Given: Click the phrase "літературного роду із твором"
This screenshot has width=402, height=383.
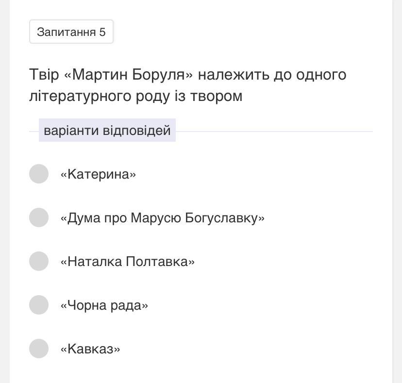Looking at the screenshot, I should [x=135, y=96].
